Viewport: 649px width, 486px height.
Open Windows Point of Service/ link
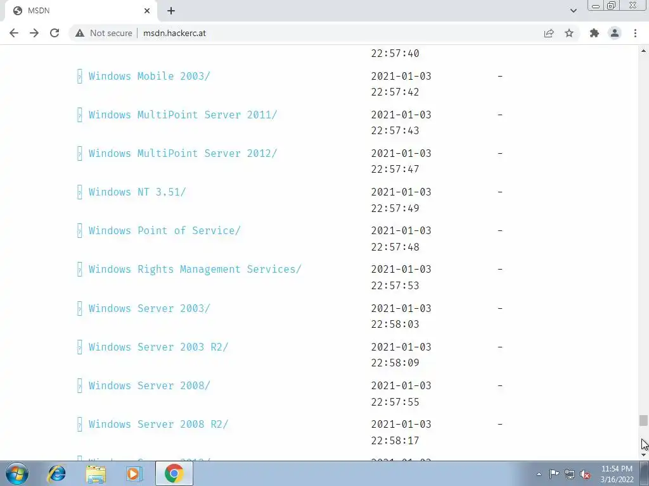click(x=164, y=230)
